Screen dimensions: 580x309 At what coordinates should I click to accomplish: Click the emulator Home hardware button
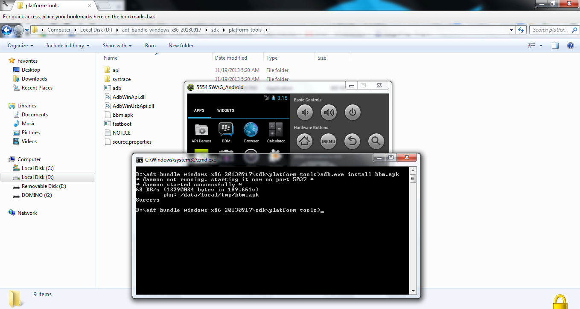click(x=304, y=141)
